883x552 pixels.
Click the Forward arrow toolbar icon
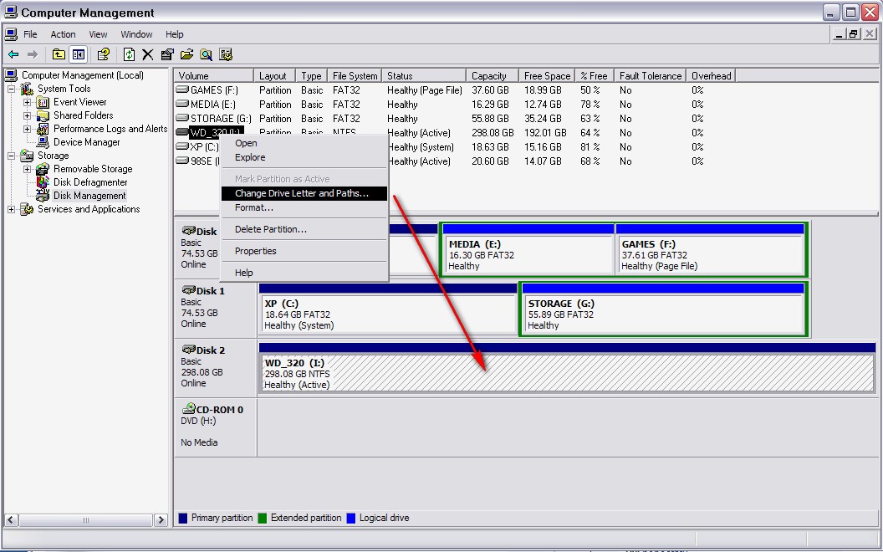[33, 54]
